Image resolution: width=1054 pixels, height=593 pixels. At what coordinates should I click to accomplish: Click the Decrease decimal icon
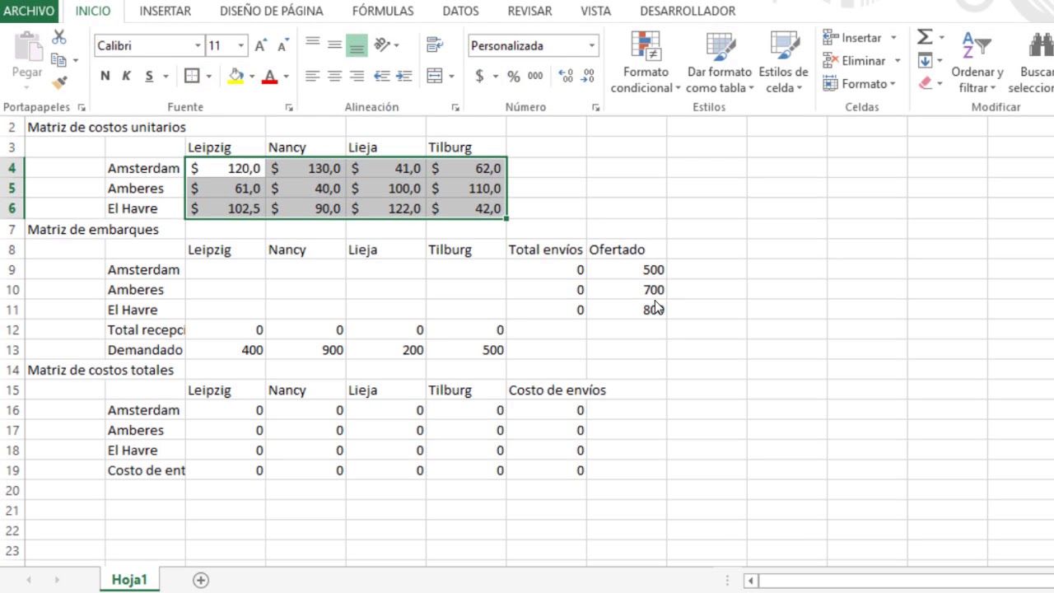pyautogui.click(x=588, y=76)
